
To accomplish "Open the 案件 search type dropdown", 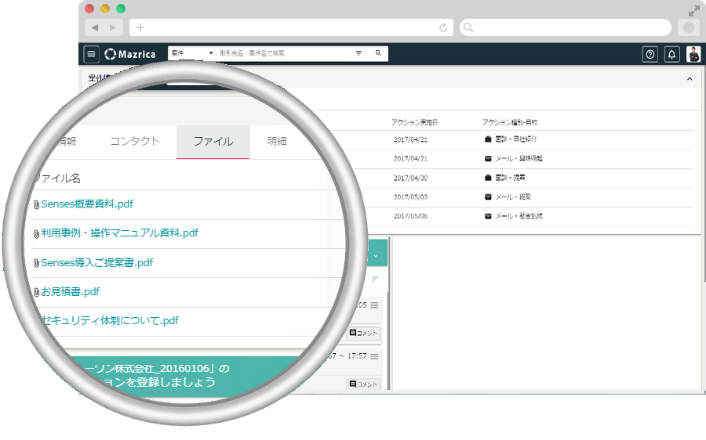I will pos(192,53).
